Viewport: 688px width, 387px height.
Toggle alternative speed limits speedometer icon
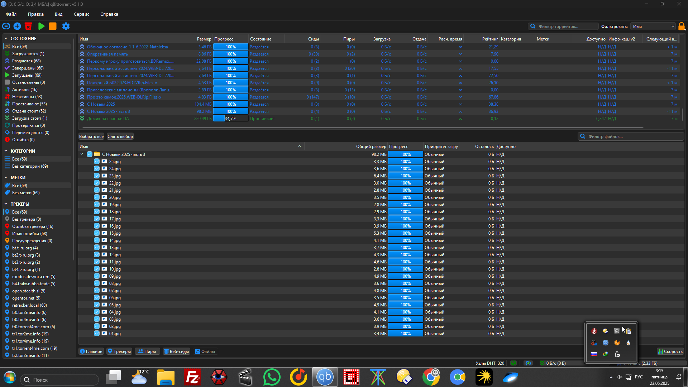pos(528,363)
